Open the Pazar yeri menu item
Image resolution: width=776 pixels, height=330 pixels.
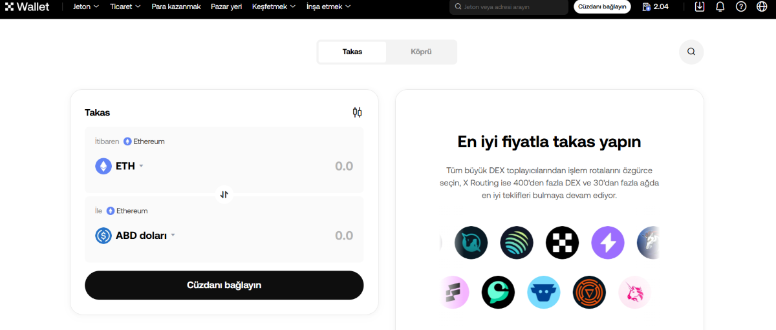pyautogui.click(x=226, y=6)
